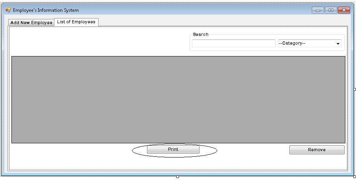
Task: Close the Employee's Information System window
Action: [344, 10]
